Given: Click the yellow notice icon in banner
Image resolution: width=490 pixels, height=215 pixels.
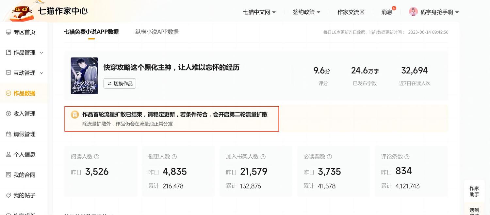Looking at the screenshot, I should (75, 115).
